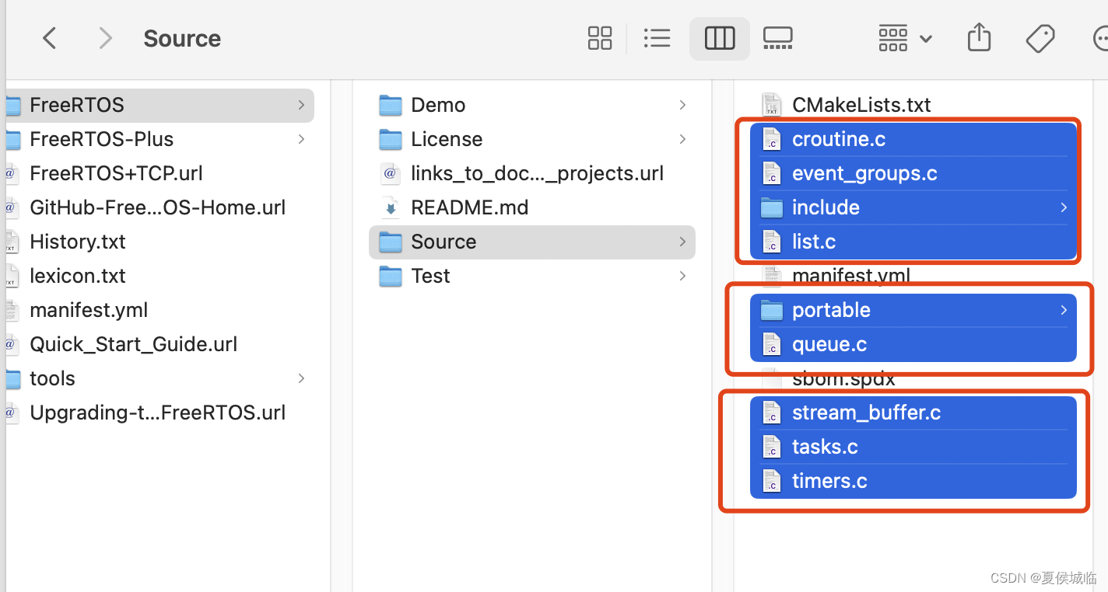Expand FreeRTOS folder chevron

pos(301,105)
